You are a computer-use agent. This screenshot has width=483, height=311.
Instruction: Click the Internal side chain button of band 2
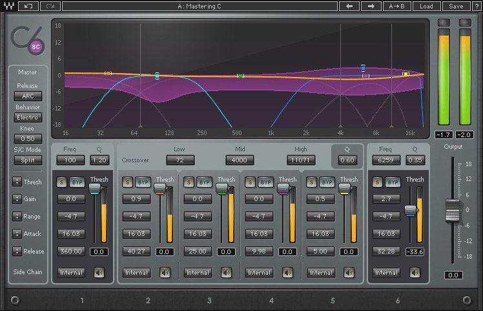[136, 272]
